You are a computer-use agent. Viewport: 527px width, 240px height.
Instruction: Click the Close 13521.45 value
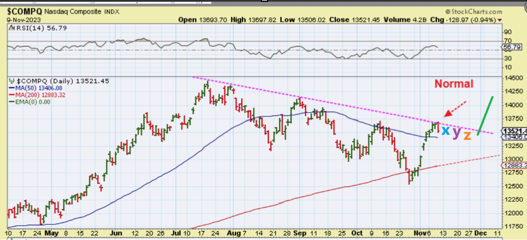point(355,20)
